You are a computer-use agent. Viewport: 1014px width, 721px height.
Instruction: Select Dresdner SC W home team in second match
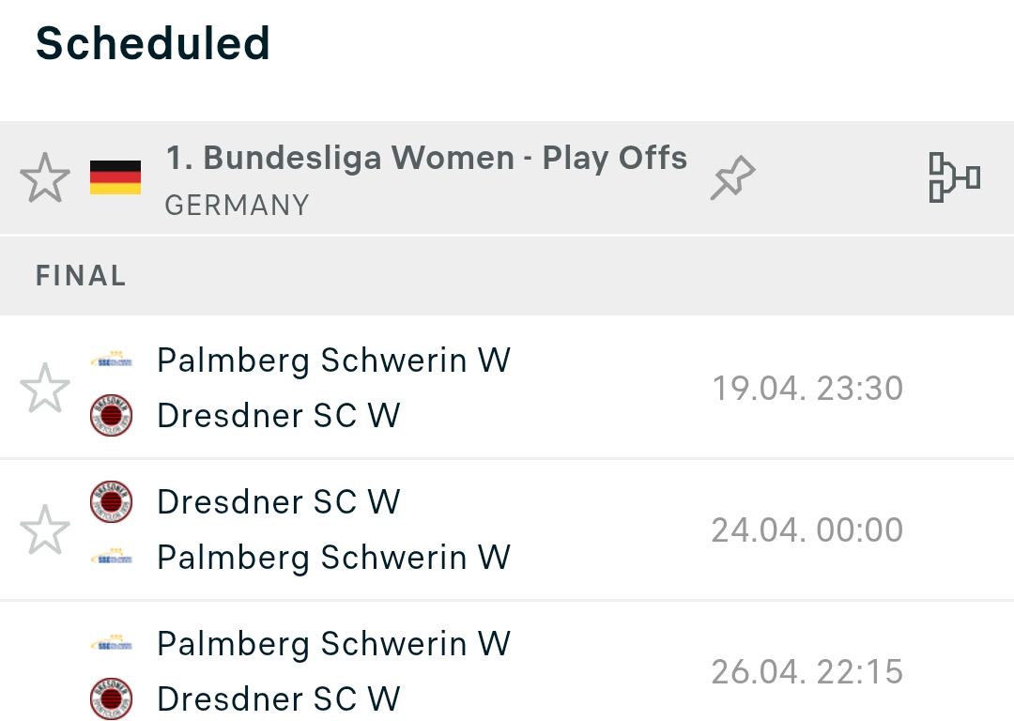[279, 502]
